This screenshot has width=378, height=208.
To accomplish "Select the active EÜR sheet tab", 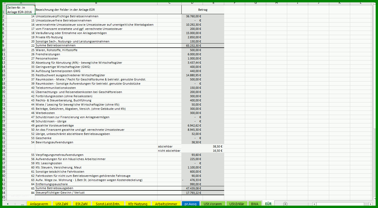I will pyautogui.click(x=268, y=204).
